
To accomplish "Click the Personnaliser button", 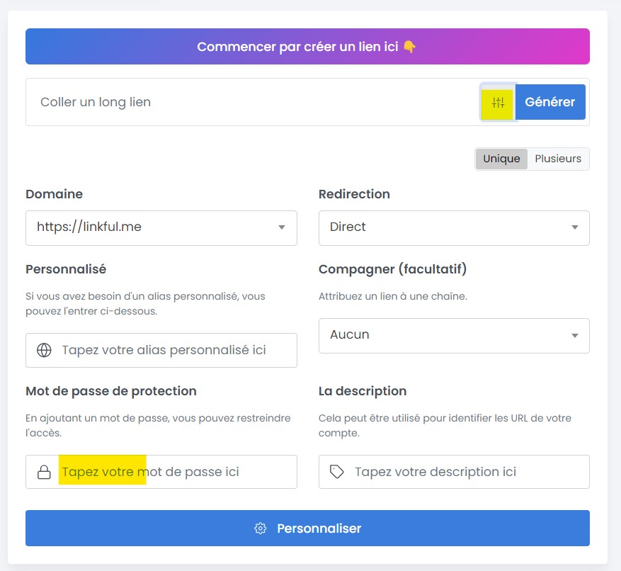I will point(307,528).
